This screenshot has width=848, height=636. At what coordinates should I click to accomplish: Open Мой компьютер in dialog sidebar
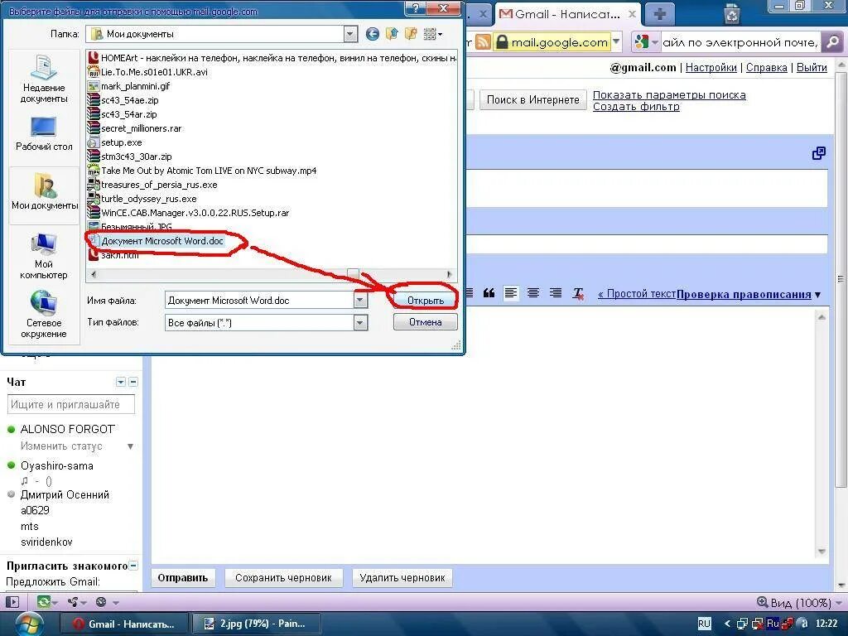point(44,256)
